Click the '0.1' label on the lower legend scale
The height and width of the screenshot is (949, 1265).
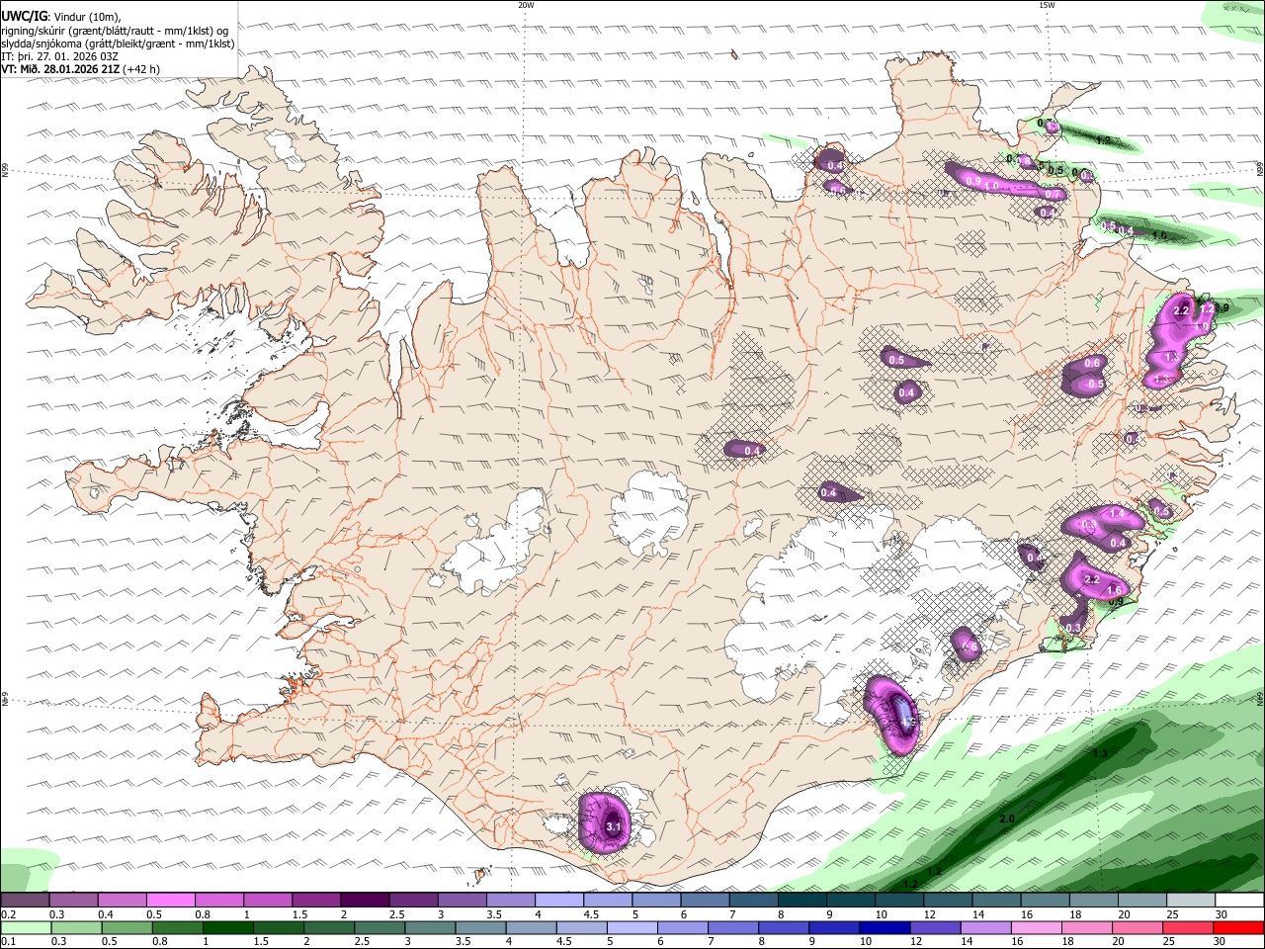click(9, 942)
